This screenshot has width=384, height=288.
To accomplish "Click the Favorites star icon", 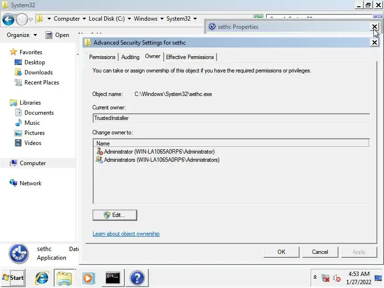I will click(13, 52).
